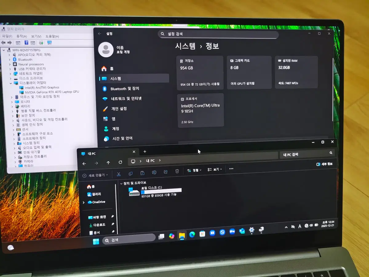This screenshot has width=369, height=277.
Task: Open the three-dot more options in File Explorer
Action: [x=231, y=169]
